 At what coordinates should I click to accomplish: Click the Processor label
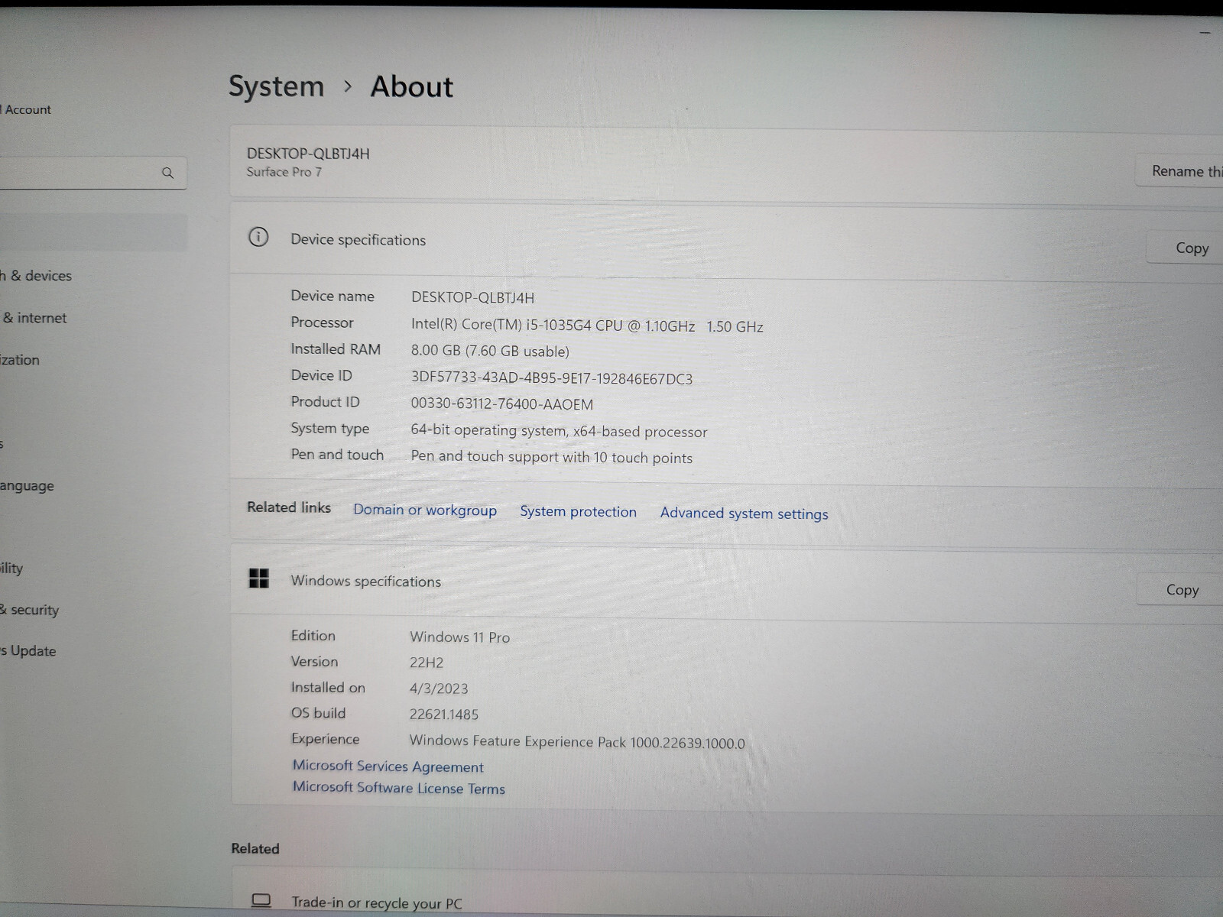[322, 322]
